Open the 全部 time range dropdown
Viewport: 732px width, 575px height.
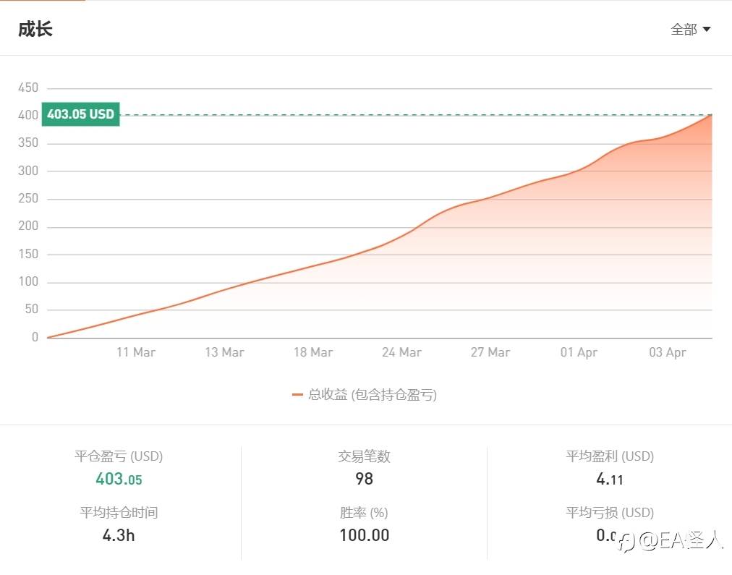point(691,30)
